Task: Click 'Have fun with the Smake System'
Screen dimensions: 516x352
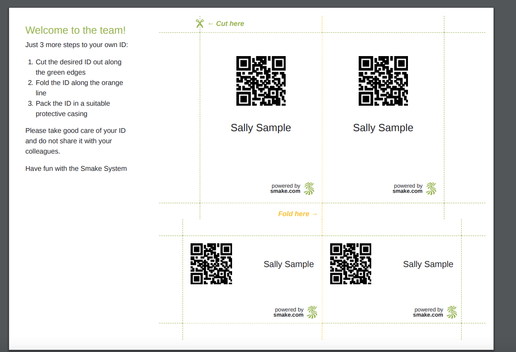Action: pyautogui.click(x=76, y=168)
